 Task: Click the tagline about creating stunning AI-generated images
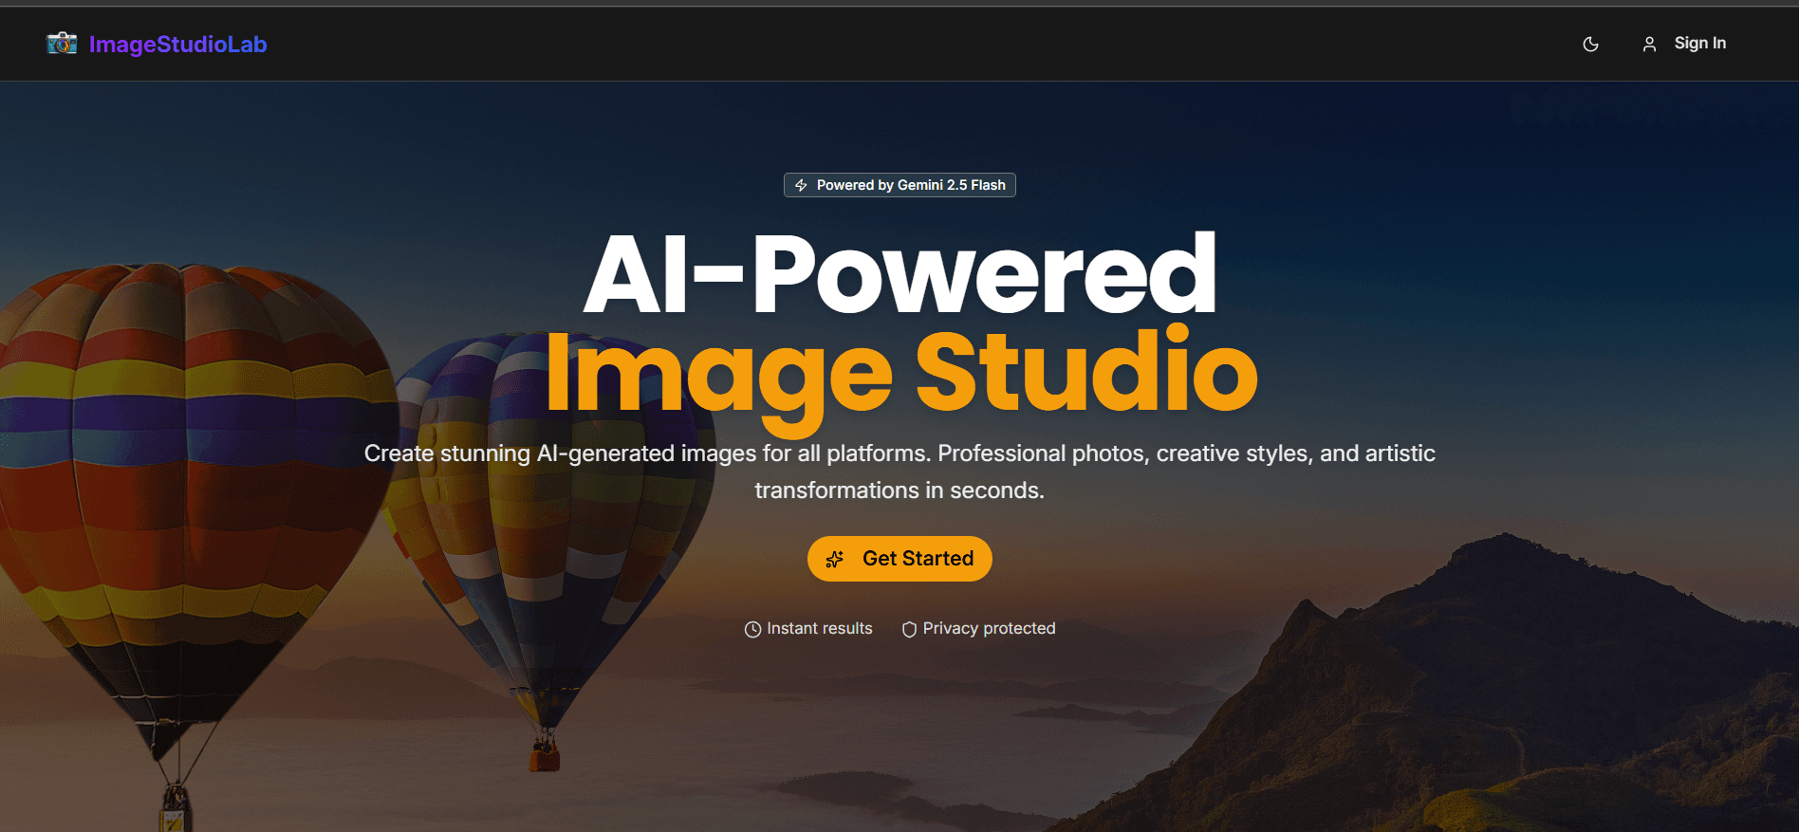point(899,471)
